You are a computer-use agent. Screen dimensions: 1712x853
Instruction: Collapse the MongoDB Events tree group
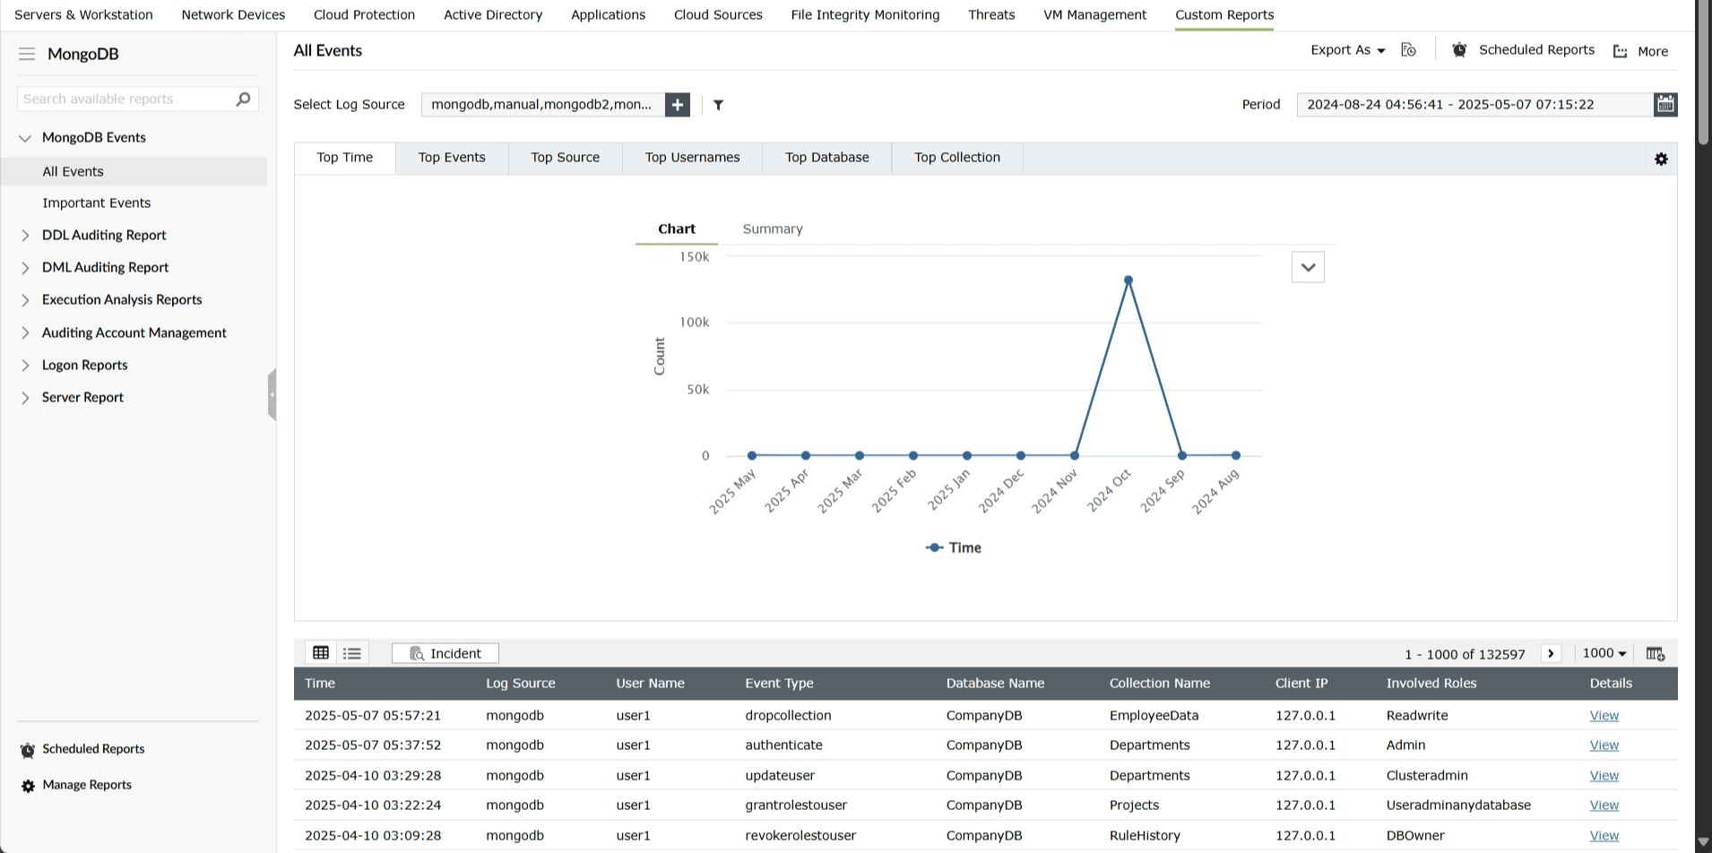coord(25,138)
